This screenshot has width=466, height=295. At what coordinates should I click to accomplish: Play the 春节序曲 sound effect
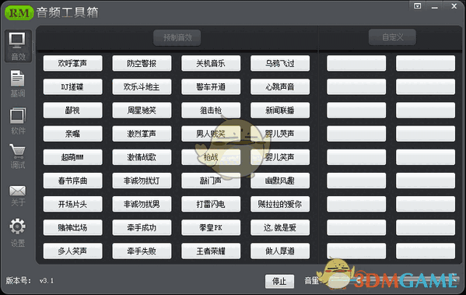[x=73, y=181]
